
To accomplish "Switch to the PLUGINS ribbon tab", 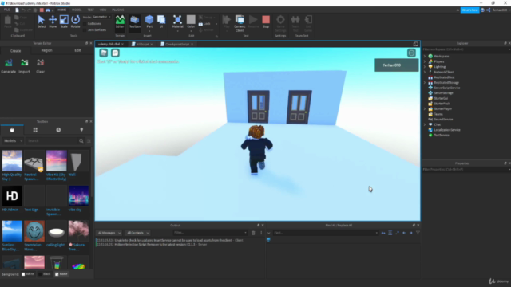I will tap(117, 10).
